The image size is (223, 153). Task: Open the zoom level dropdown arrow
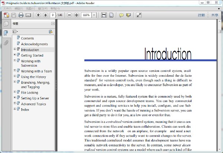coord(94,15)
